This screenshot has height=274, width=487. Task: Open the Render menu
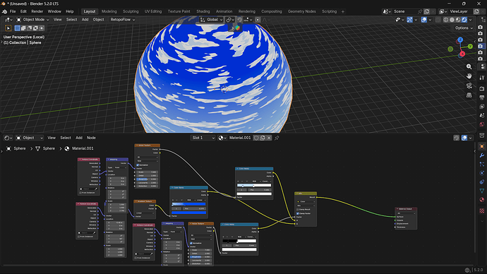point(37,11)
